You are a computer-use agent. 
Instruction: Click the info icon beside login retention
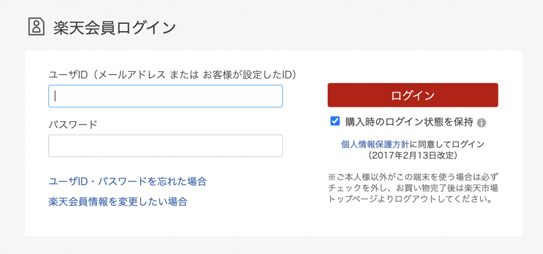click(481, 123)
